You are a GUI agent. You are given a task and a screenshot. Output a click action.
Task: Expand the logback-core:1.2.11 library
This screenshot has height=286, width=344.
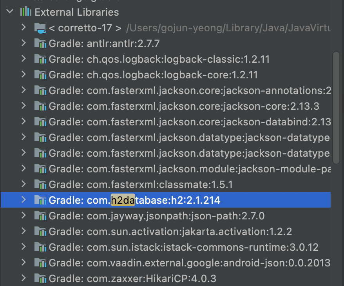(x=24, y=74)
